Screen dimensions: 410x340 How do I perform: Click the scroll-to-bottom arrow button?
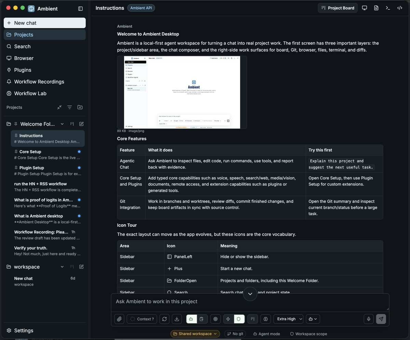[x=250, y=294]
